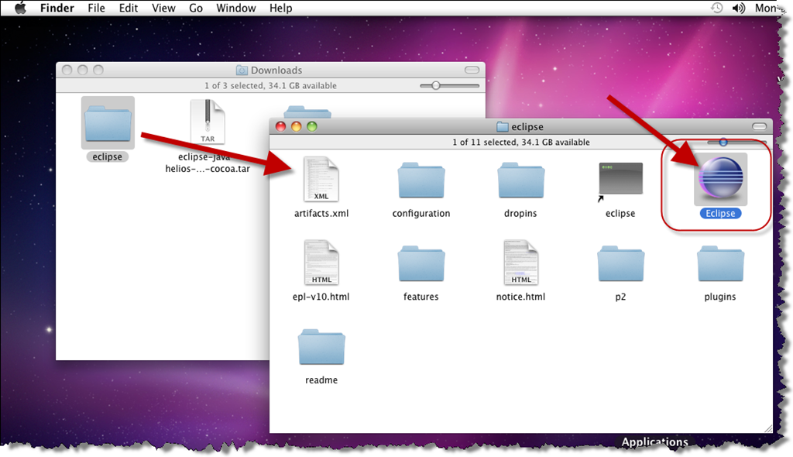Click the folder proxy icon in eclipse title bar

[x=502, y=126]
